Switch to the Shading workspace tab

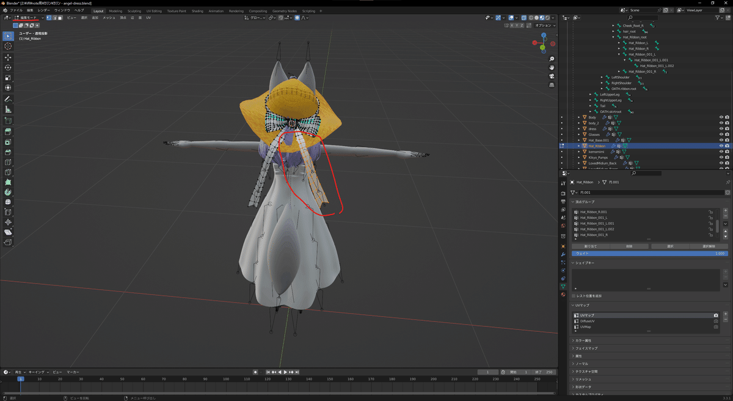(x=197, y=11)
